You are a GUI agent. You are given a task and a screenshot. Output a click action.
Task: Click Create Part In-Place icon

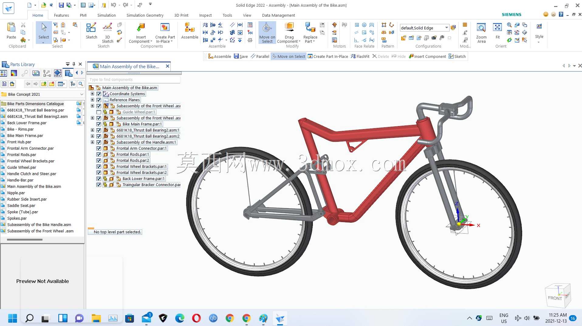[x=165, y=28]
